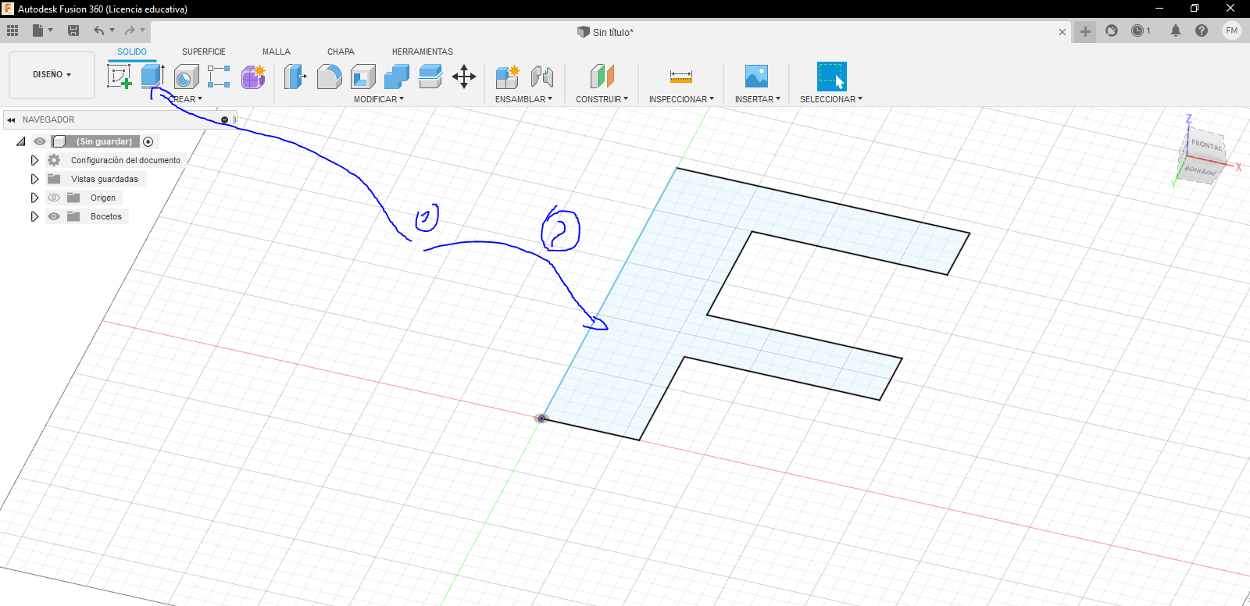Screen dimensions: 1250x606
Task: Select the Press Pull tool
Action: coord(295,77)
